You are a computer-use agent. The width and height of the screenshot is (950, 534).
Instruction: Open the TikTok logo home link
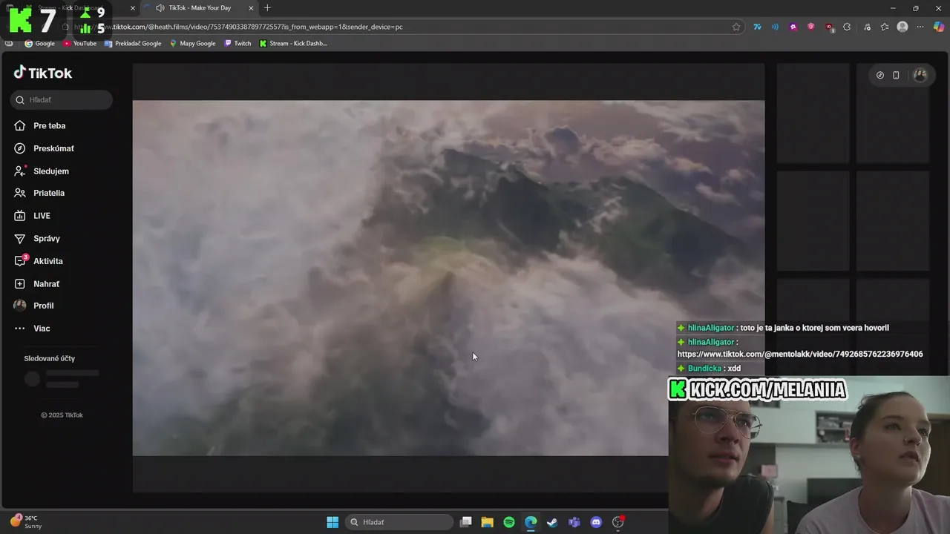pyautogui.click(x=43, y=73)
